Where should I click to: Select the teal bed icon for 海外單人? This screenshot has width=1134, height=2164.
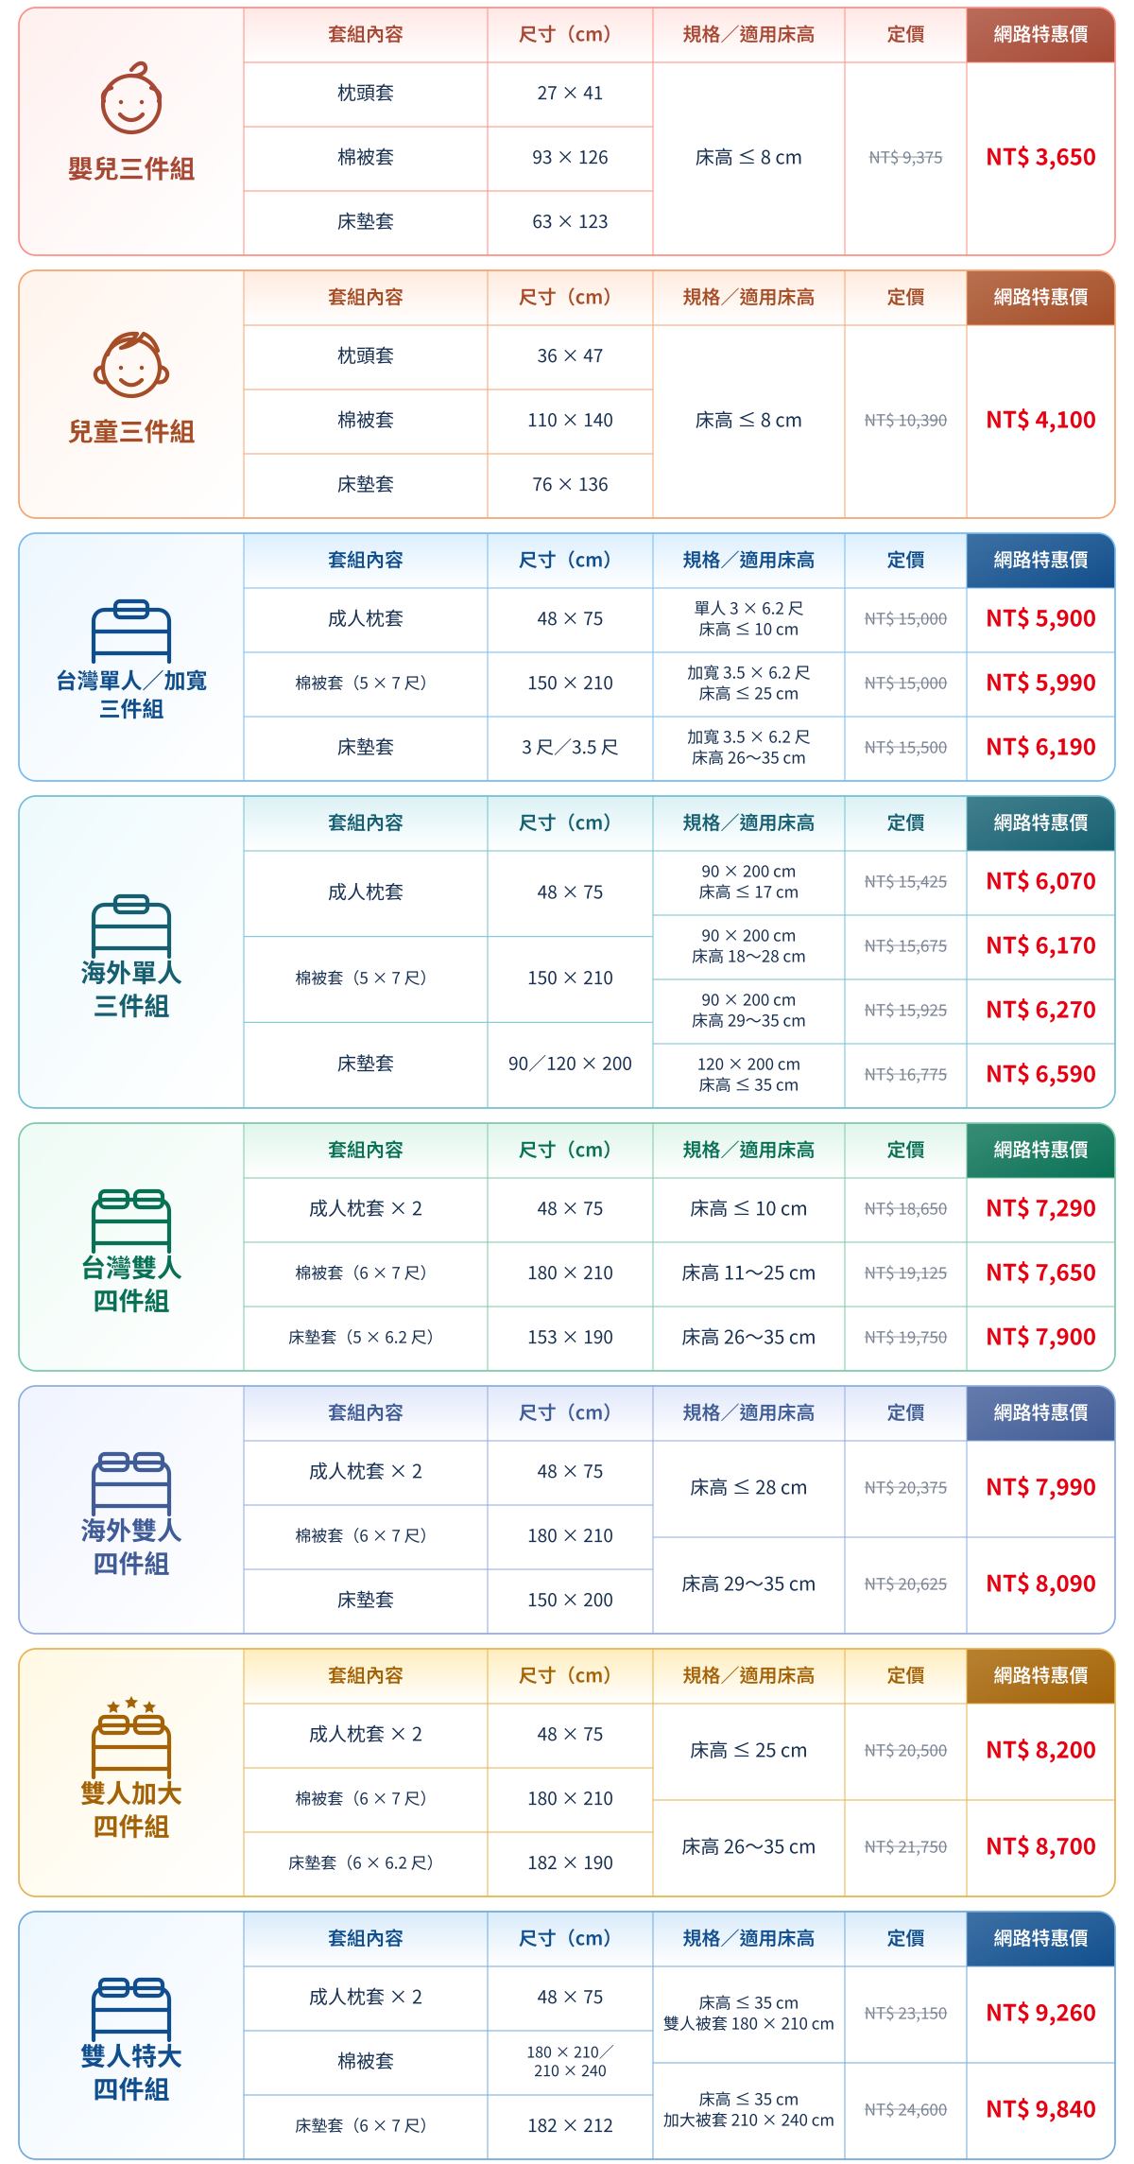pos(131,925)
